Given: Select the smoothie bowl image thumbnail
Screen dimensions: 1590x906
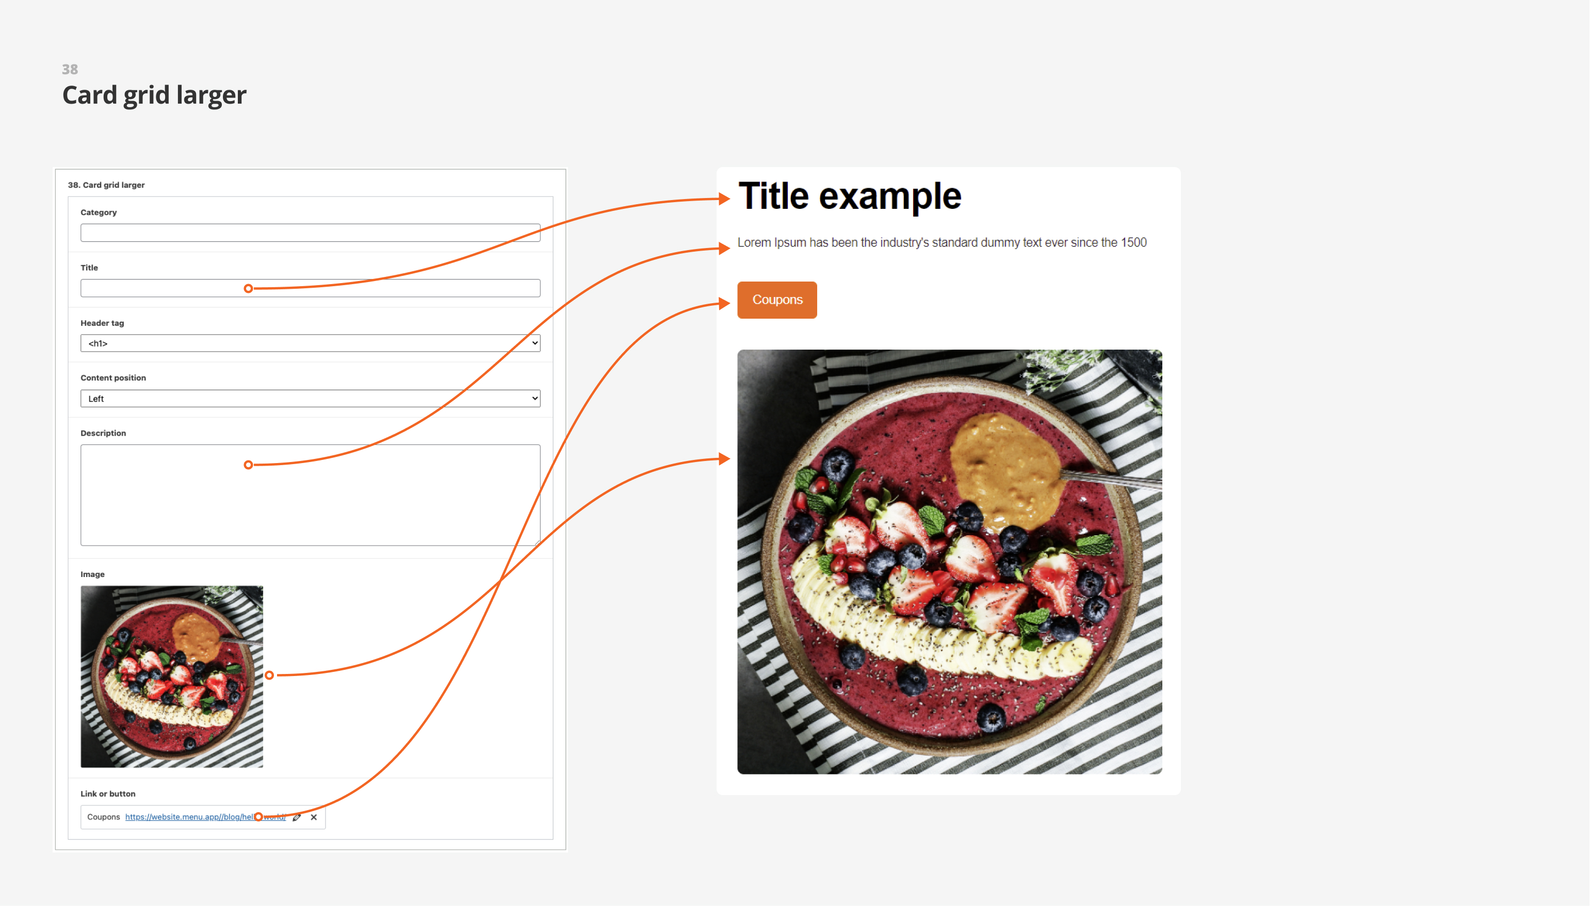Looking at the screenshot, I should [x=172, y=677].
